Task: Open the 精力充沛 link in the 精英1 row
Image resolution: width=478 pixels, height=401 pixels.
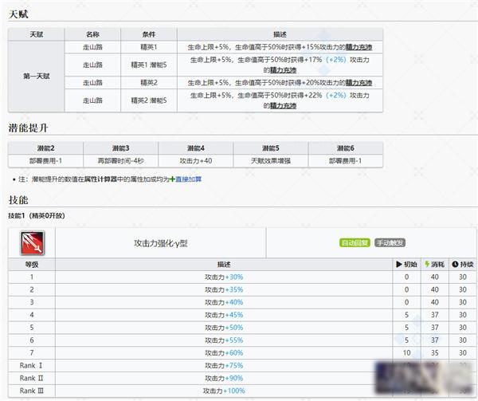Action: coord(358,47)
